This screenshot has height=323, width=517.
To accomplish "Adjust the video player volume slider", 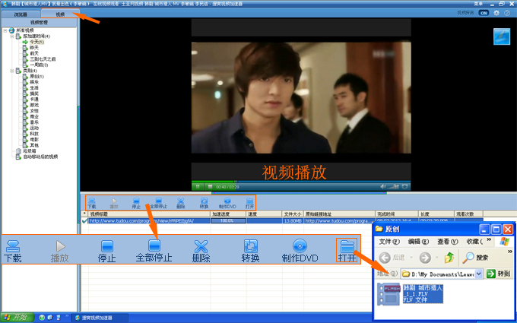I will pyautogui.click(x=393, y=187).
